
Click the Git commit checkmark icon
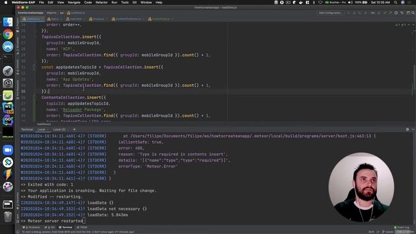tap(385, 13)
